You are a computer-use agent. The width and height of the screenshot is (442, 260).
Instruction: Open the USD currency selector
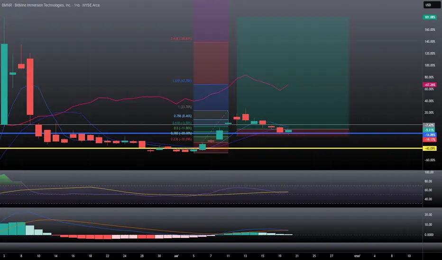click(x=432, y=5)
